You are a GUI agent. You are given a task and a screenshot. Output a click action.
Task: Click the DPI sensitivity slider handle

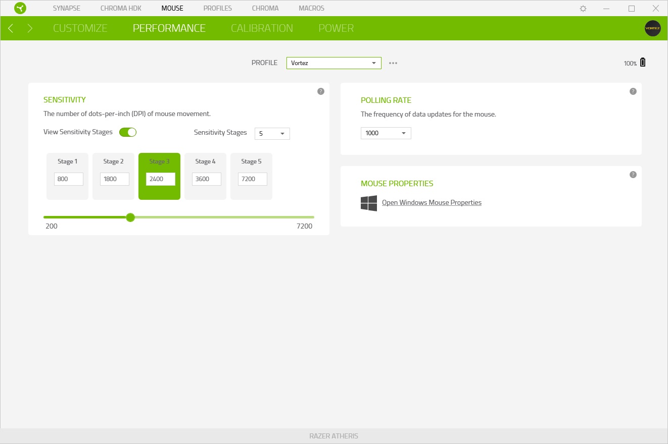(130, 217)
